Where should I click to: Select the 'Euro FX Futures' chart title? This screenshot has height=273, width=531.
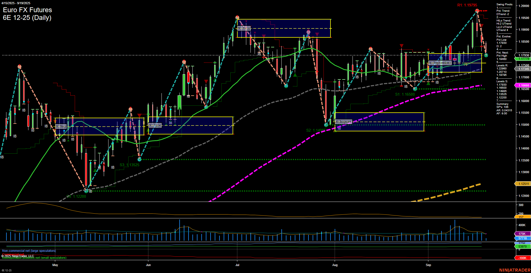coord(27,10)
